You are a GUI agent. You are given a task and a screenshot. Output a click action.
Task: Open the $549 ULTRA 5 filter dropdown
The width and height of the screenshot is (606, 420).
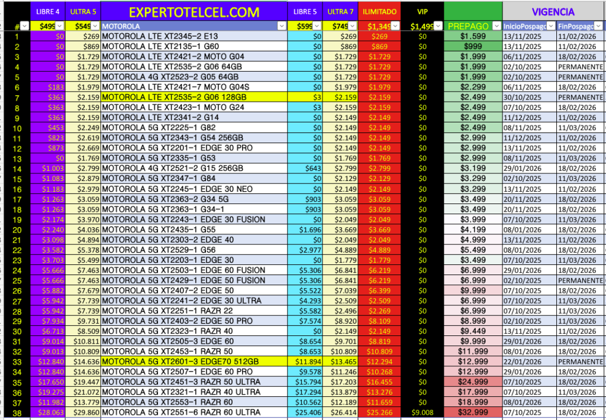click(95, 27)
